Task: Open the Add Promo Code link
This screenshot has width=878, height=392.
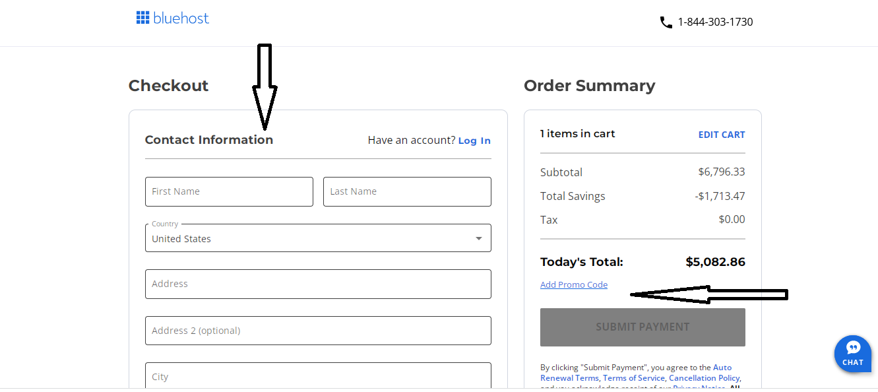Action: (574, 284)
